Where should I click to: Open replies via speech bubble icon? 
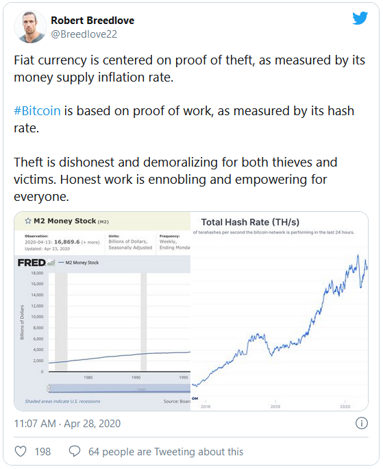[x=75, y=451]
